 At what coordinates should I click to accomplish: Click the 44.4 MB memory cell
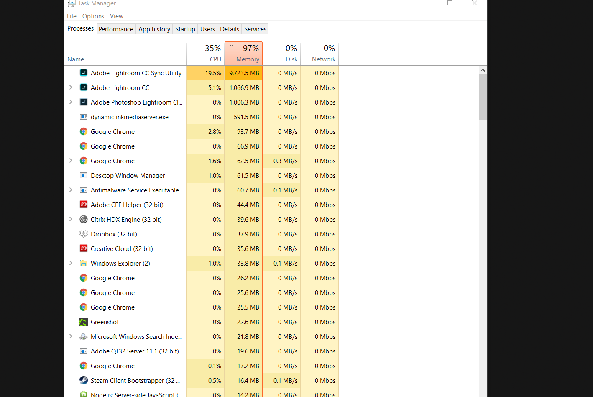click(244, 205)
